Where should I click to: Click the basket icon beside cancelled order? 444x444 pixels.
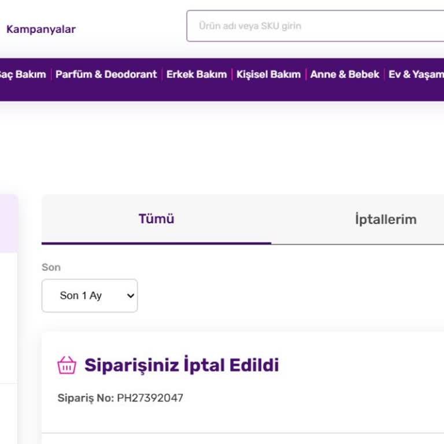[67, 365]
